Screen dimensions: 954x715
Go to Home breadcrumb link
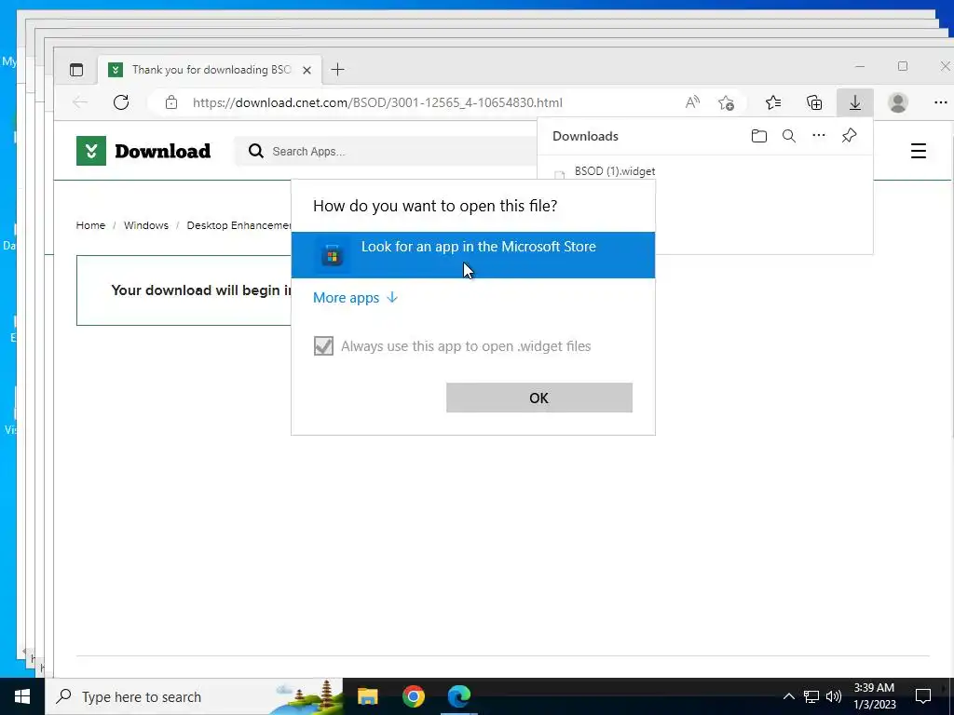click(x=90, y=225)
